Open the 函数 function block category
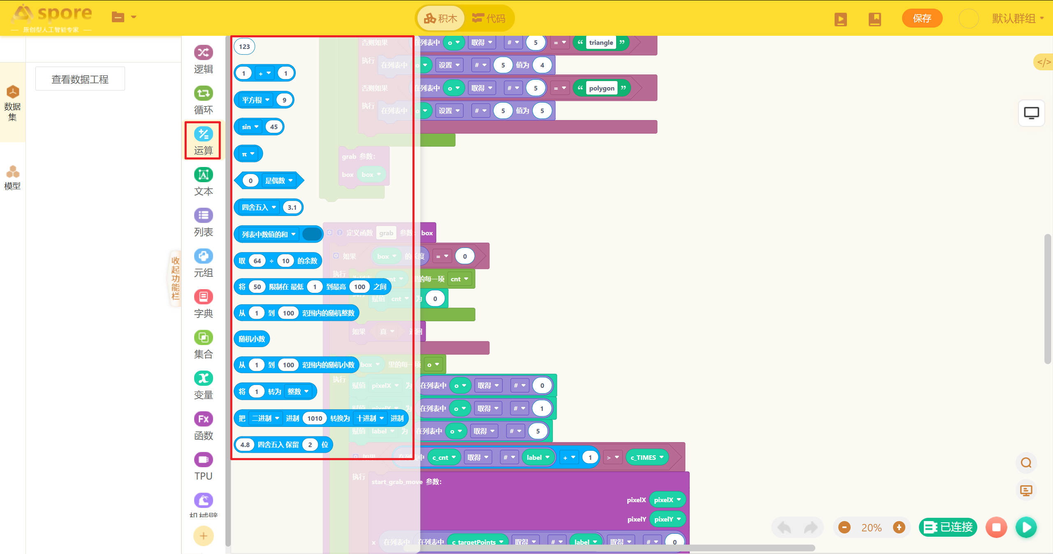The image size is (1053, 554). click(x=203, y=426)
